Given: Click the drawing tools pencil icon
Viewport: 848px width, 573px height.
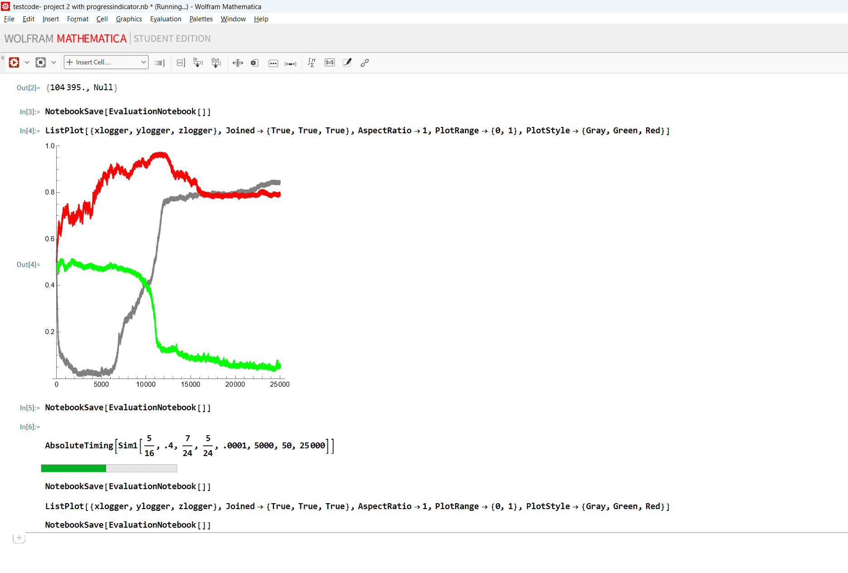Looking at the screenshot, I should click(347, 63).
